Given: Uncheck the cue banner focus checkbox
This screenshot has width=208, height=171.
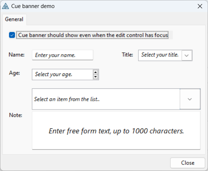Looking at the screenshot, I should click(12, 35).
